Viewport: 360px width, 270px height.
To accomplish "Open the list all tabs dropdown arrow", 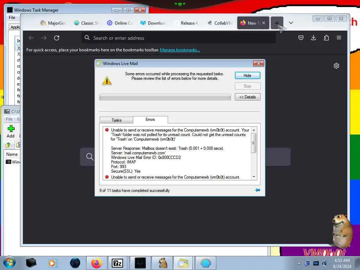I will pos(291,23).
